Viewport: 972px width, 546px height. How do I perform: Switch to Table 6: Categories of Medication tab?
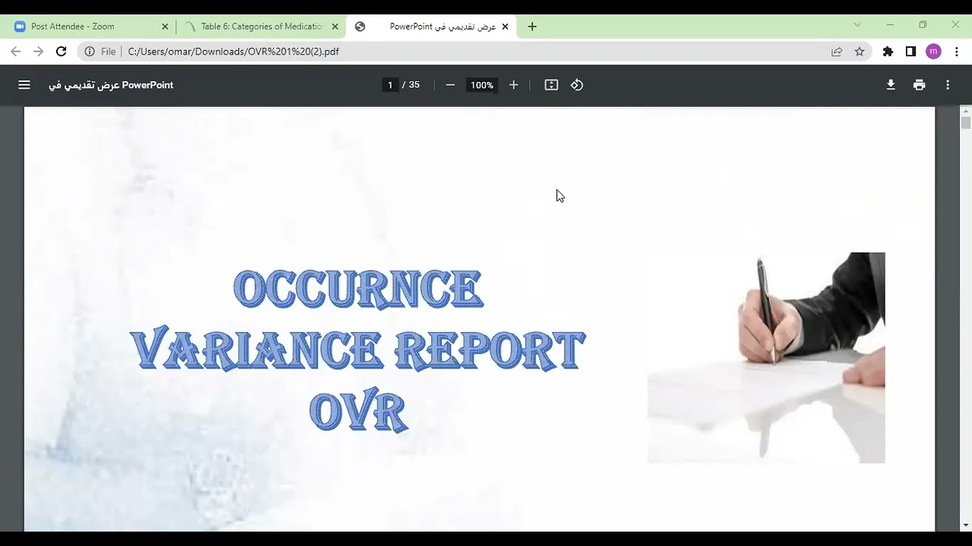pyautogui.click(x=262, y=27)
